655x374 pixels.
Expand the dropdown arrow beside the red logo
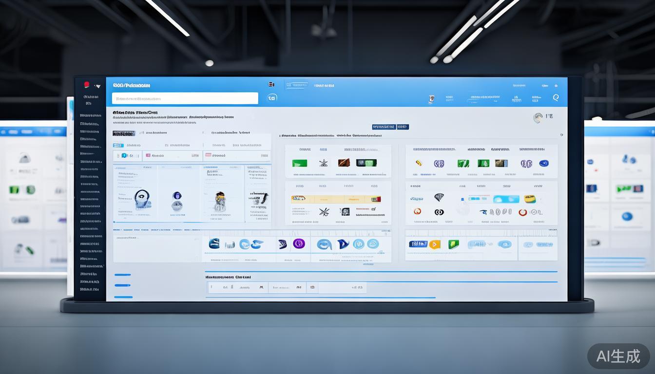coord(97,86)
